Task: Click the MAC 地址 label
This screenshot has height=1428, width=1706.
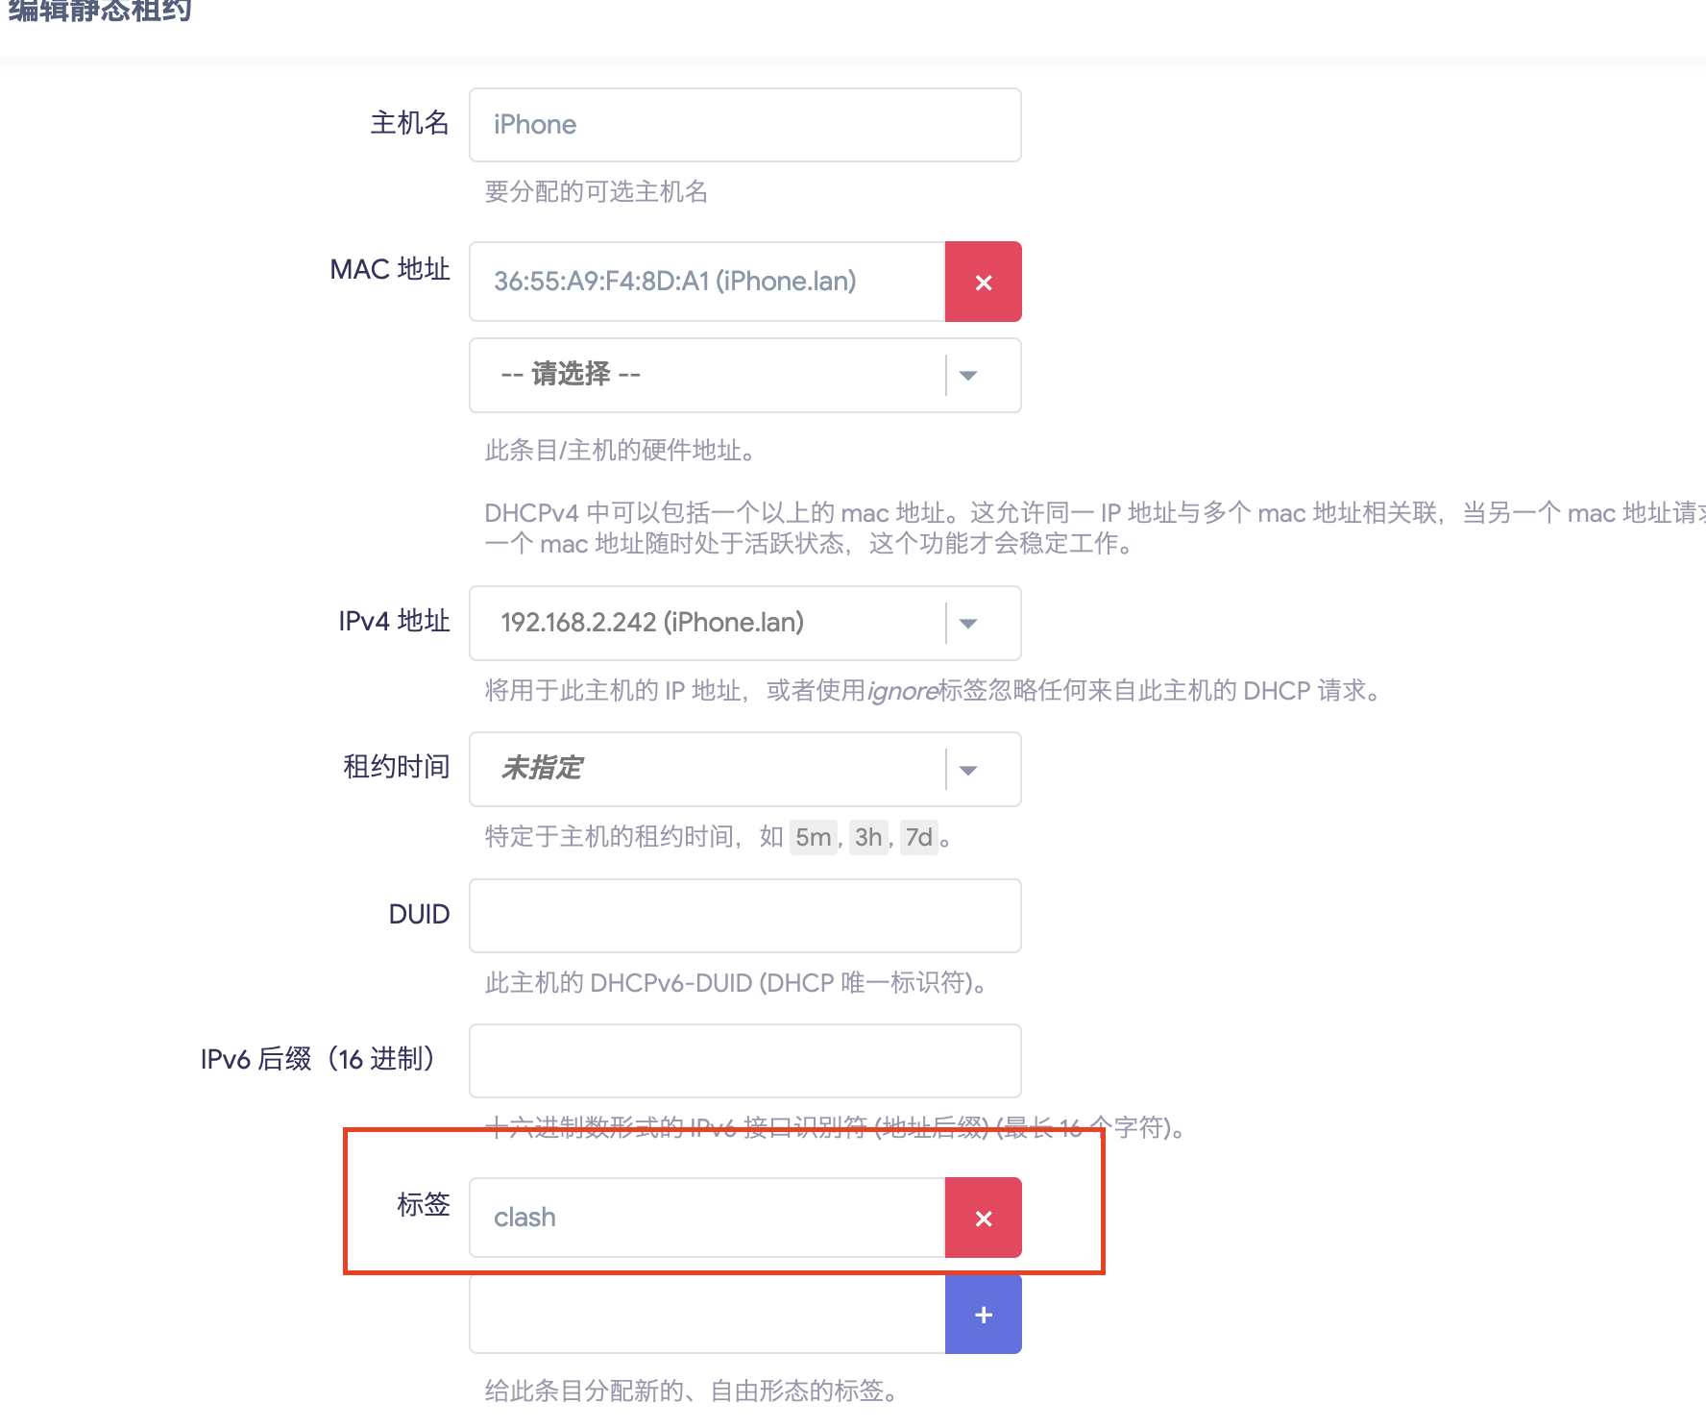Action: coord(389,269)
